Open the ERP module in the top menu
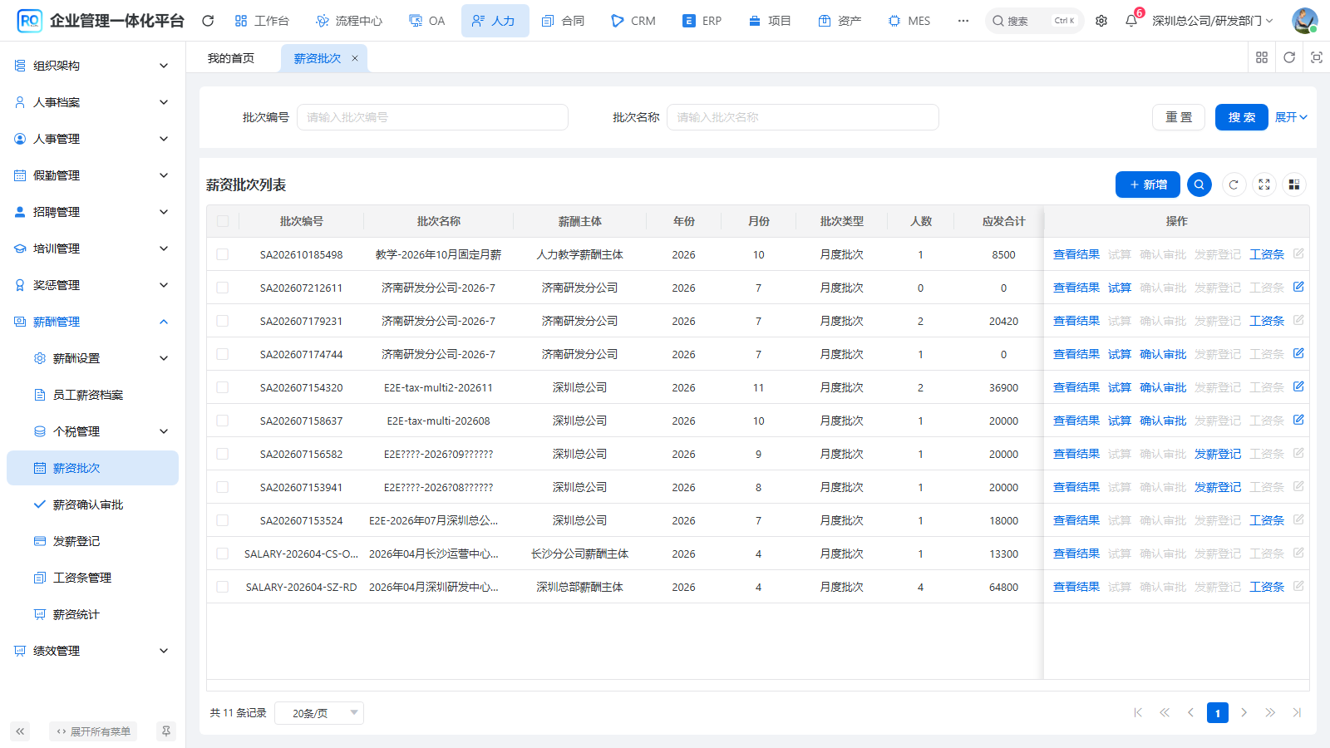This screenshot has height=748, width=1330. click(x=702, y=21)
